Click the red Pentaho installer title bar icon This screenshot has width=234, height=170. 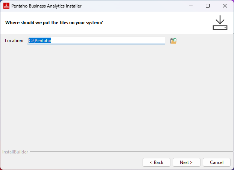point(6,6)
